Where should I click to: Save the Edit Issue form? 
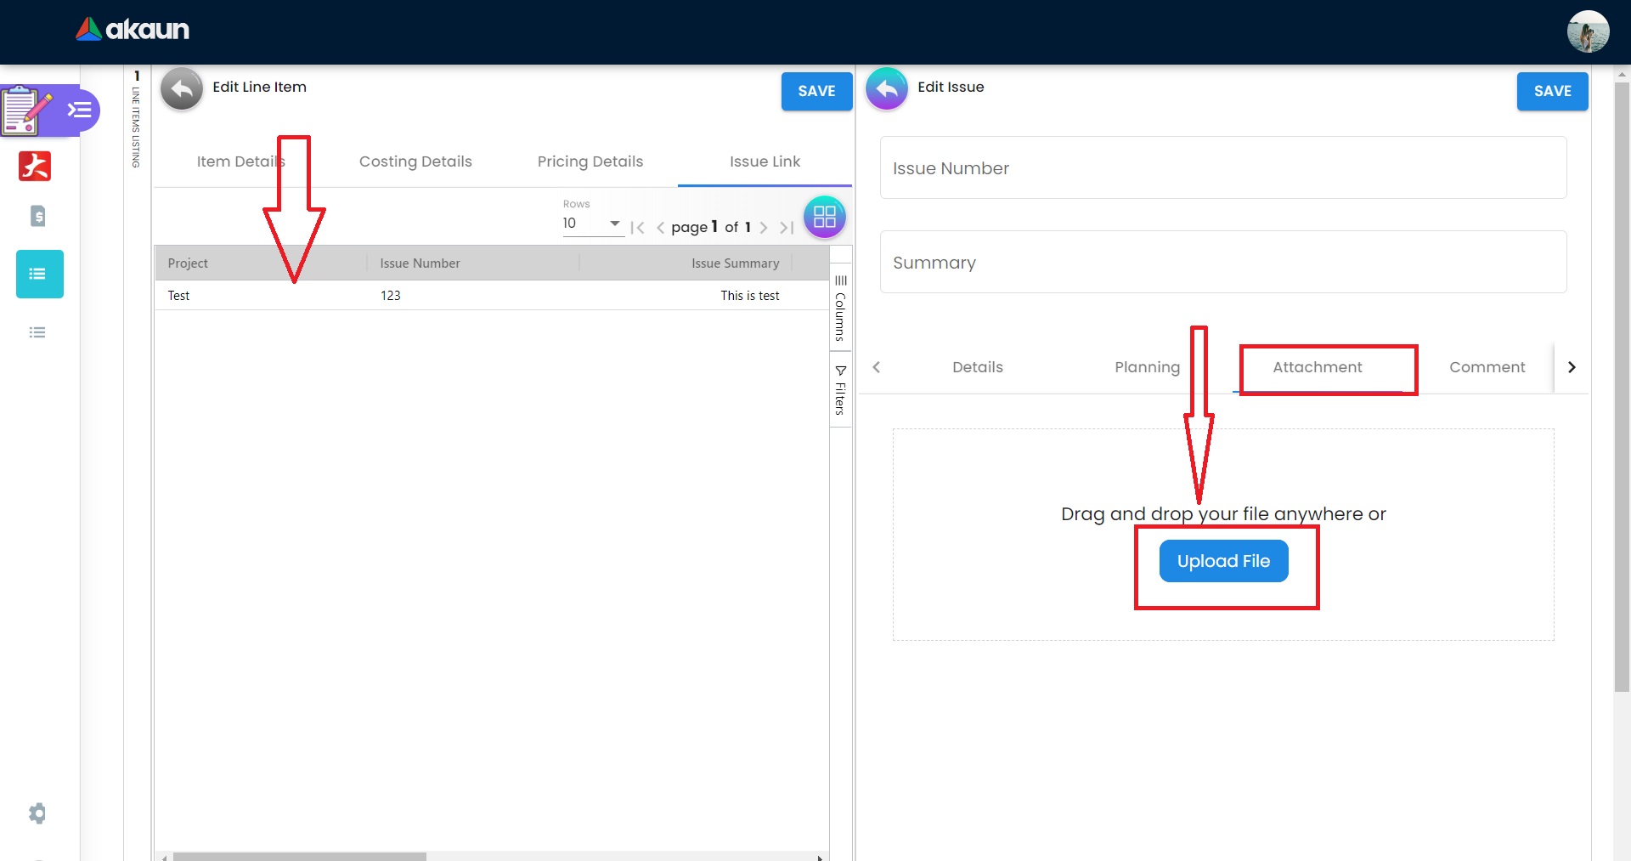pyautogui.click(x=1553, y=91)
